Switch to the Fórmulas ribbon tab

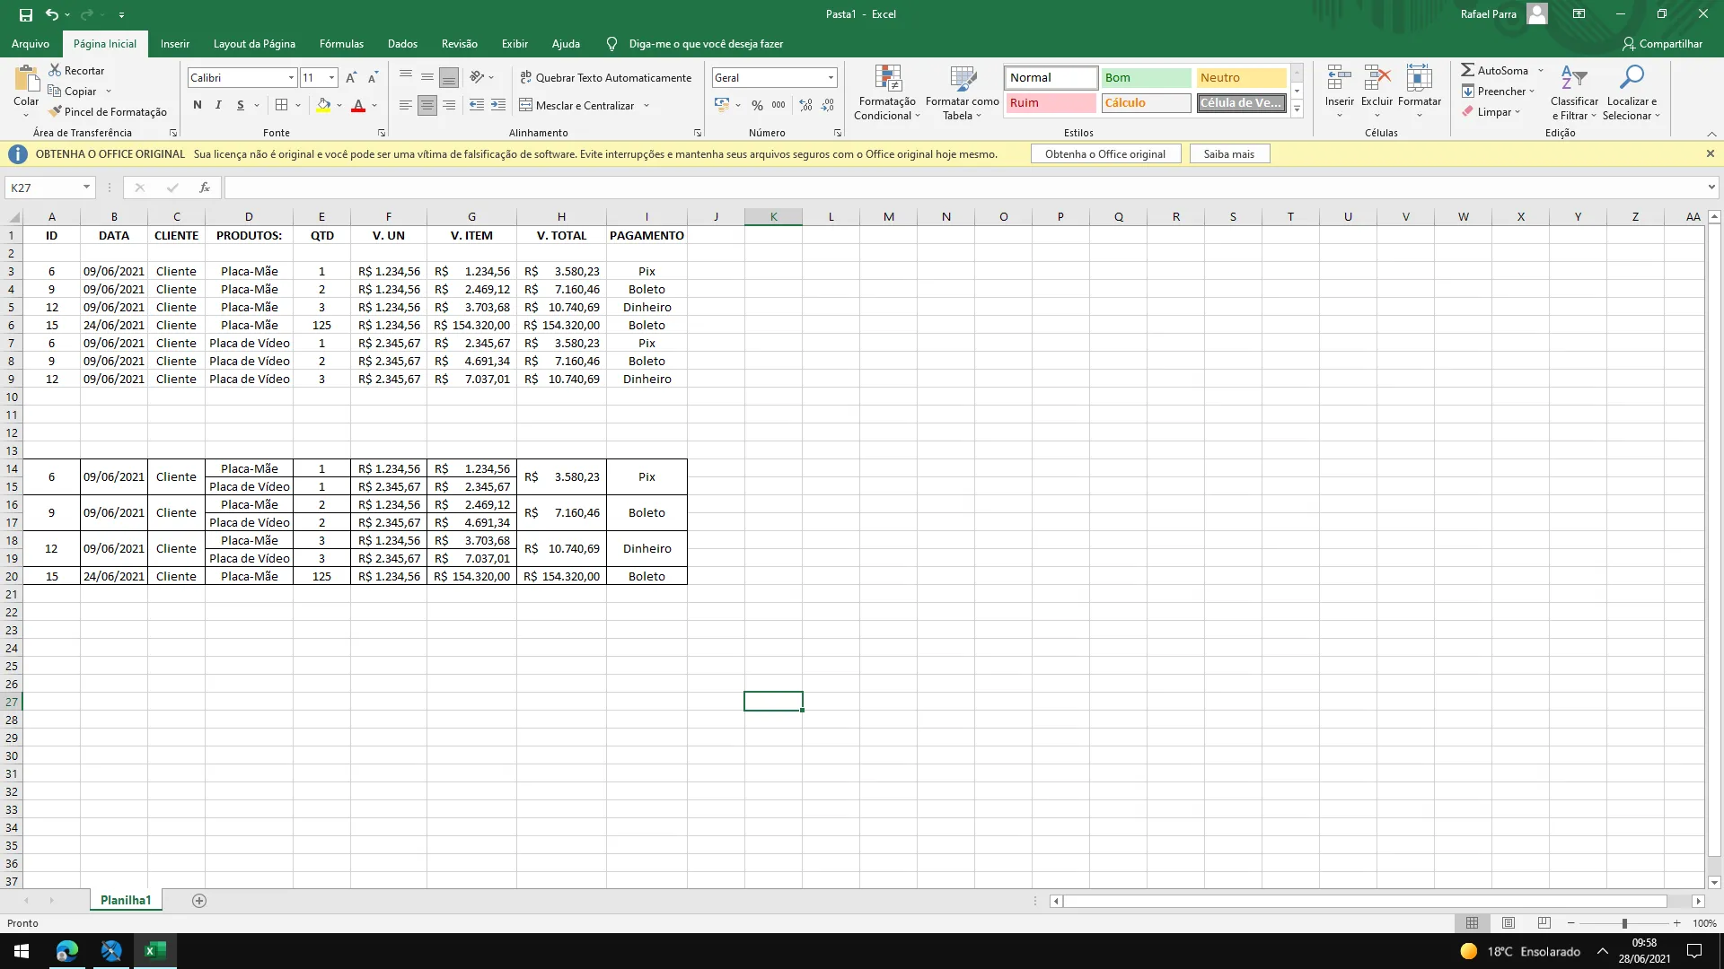(341, 44)
